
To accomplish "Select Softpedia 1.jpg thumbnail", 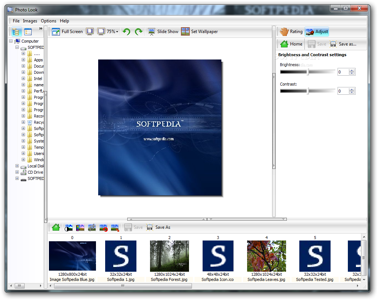I will 121,256.
